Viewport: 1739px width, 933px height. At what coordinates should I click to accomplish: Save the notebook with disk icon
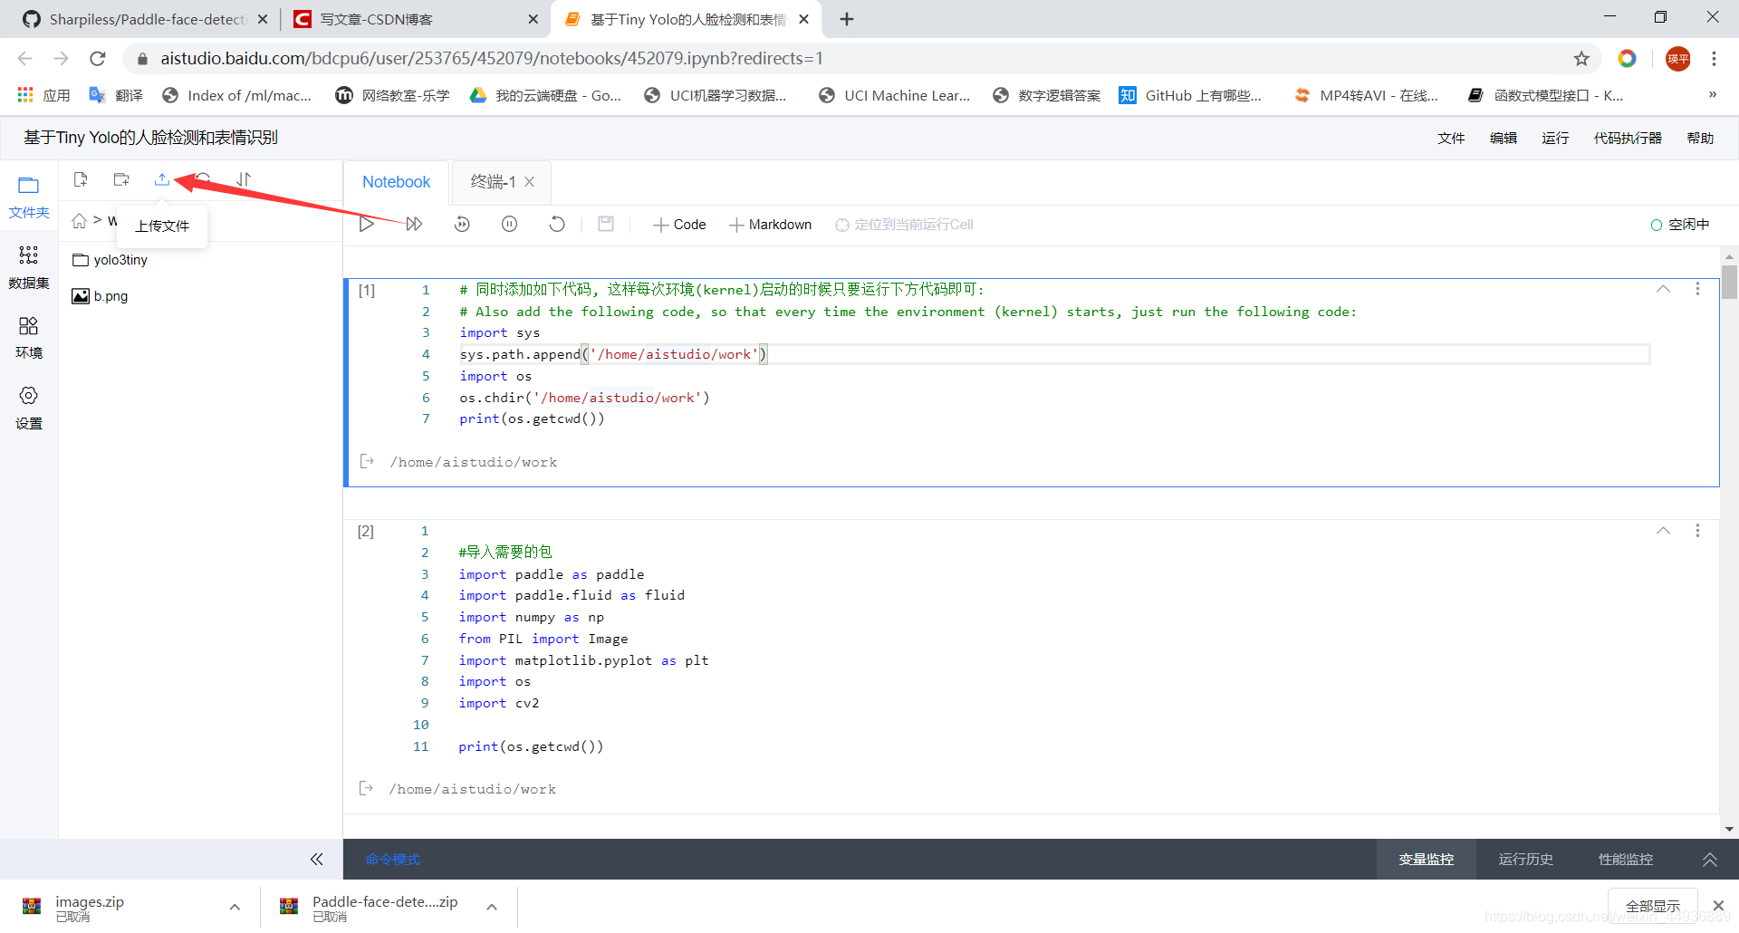(x=606, y=224)
